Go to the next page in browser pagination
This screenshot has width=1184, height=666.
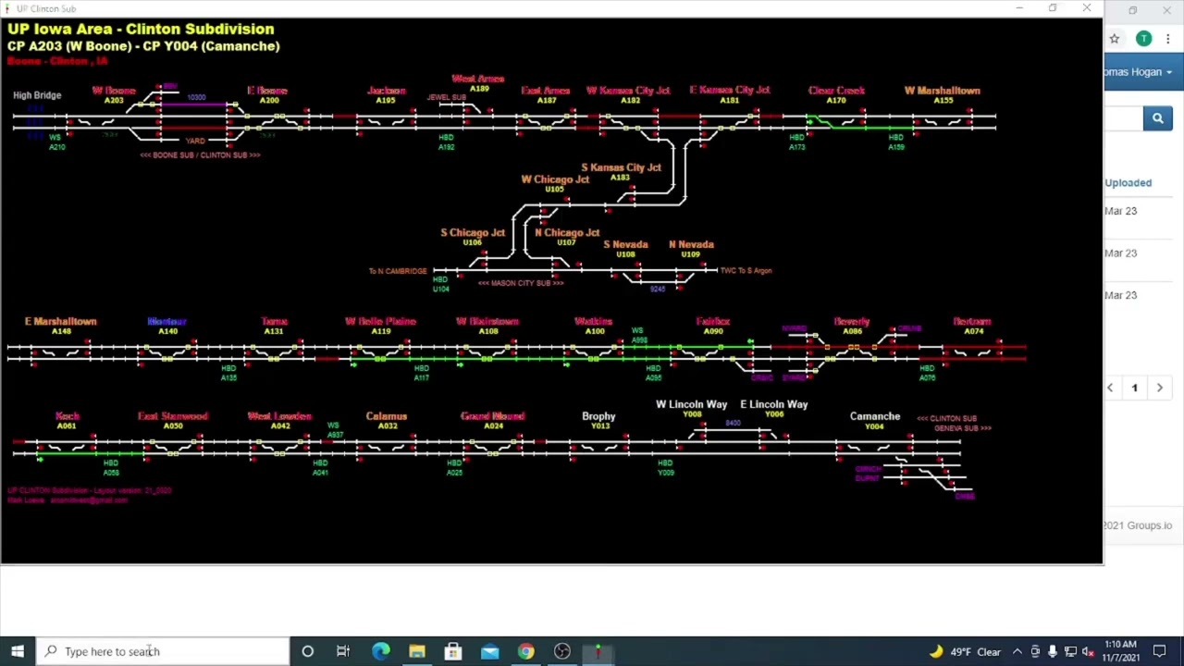(x=1159, y=388)
